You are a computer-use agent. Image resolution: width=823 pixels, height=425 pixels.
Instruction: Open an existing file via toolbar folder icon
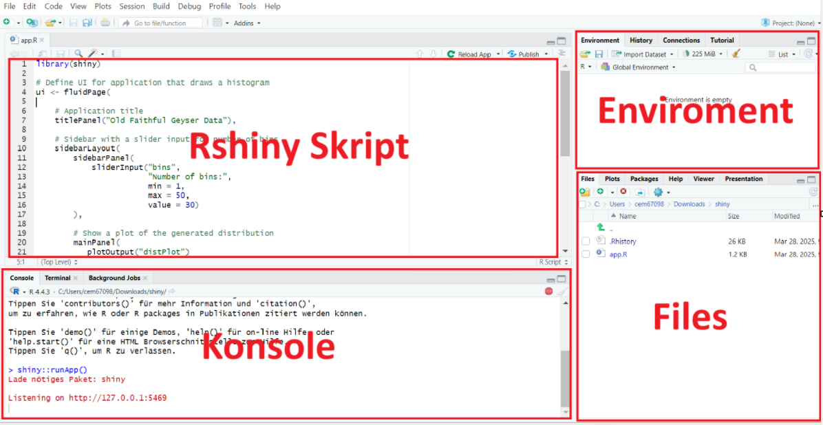pyautogui.click(x=49, y=23)
